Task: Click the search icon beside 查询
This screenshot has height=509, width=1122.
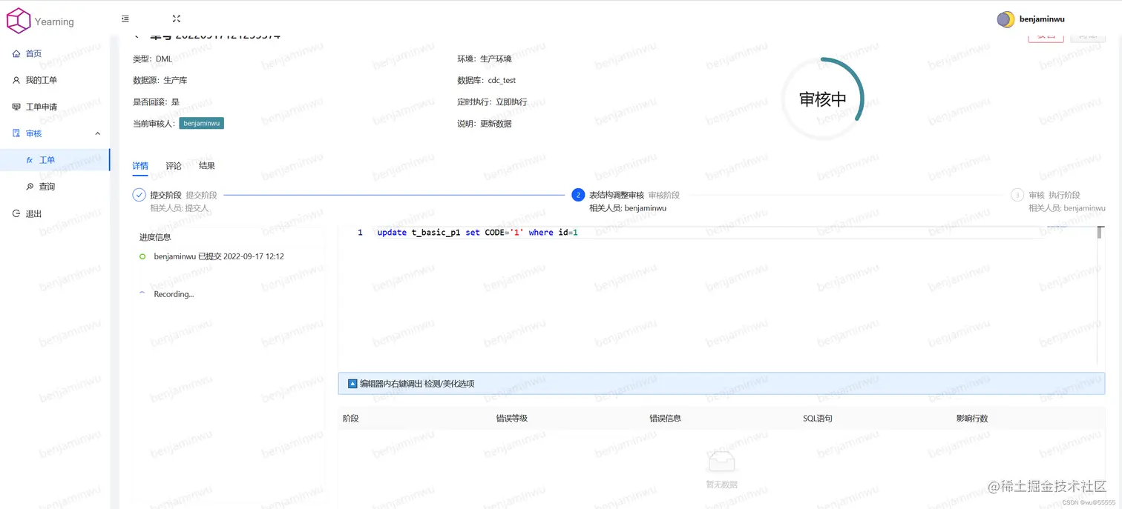Action: 30,187
